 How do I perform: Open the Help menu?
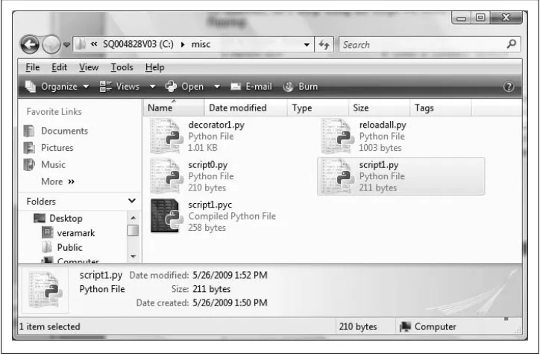(154, 67)
